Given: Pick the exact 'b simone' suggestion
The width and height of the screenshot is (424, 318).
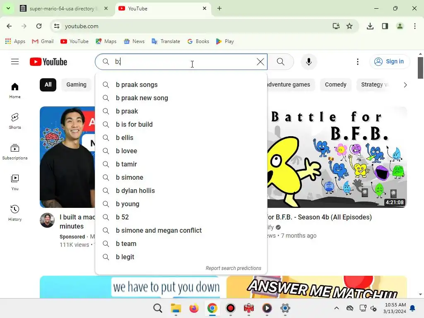Looking at the screenshot, I should click(x=181, y=177).
